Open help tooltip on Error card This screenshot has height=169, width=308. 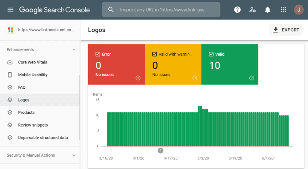click(138, 78)
